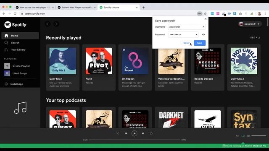Switch to 'How to use the web player' tab

35,8
